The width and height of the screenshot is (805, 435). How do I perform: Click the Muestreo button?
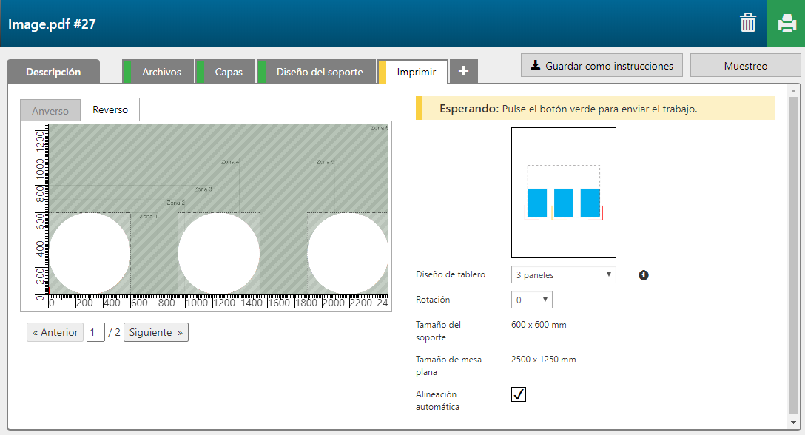point(745,66)
